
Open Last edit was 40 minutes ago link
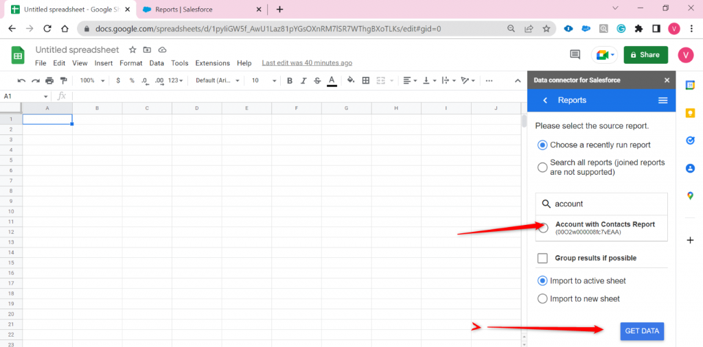coord(307,63)
